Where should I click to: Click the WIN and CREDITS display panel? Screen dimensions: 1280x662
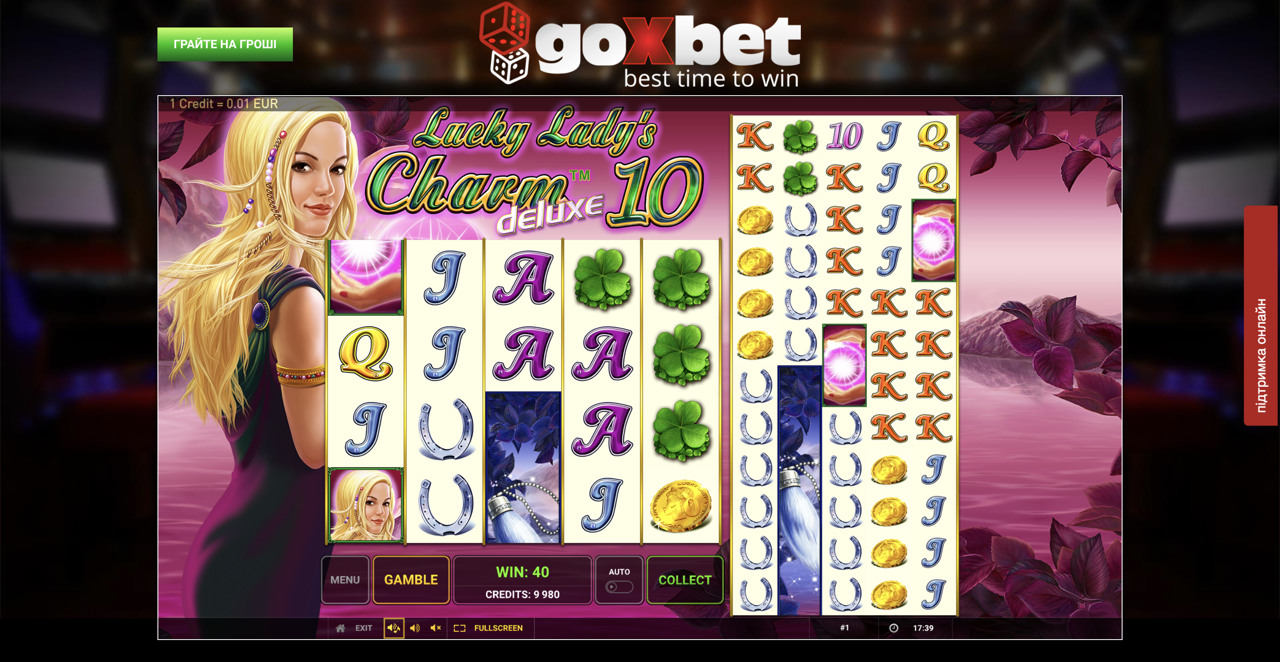coord(523,580)
